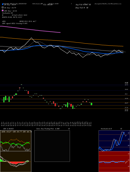Open the ADX indicator chart panel
The height and width of the screenshot is (172, 130).
click(x=16, y=141)
